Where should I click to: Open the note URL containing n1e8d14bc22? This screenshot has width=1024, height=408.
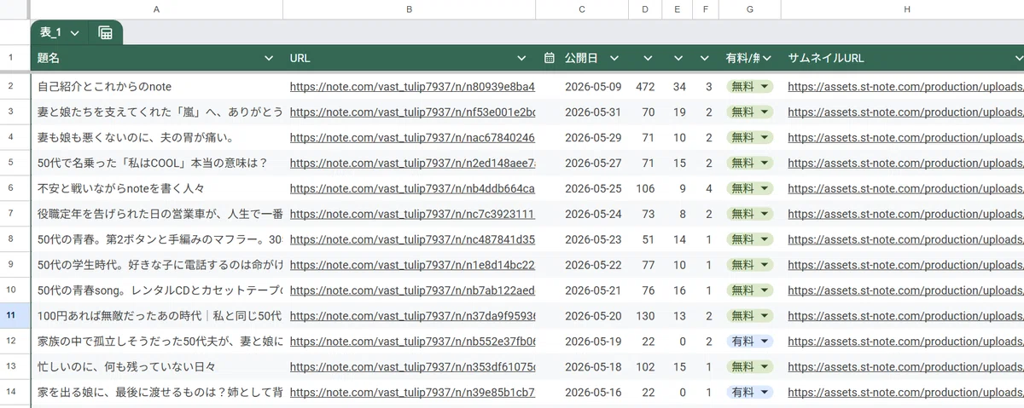(x=412, y=266)
